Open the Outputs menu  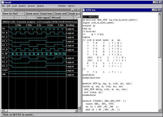(x=40, y=6)
